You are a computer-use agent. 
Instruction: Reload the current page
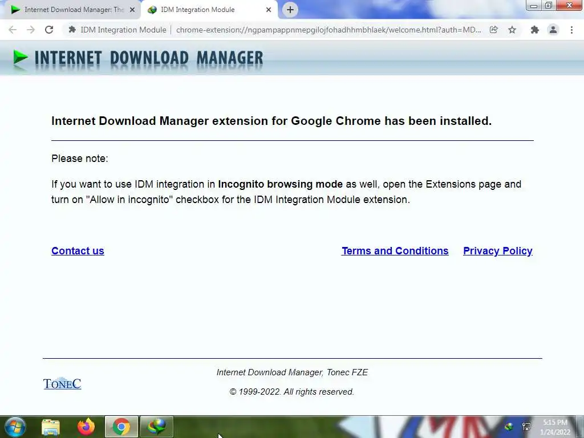tap(49, 30)
